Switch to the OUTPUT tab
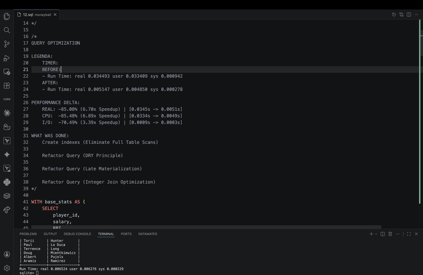This screenshot has width=423, height=275. (50, 234)
